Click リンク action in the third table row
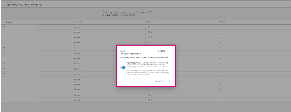The height and width of the screenshot is (112, 291). [x=150, y=37]
